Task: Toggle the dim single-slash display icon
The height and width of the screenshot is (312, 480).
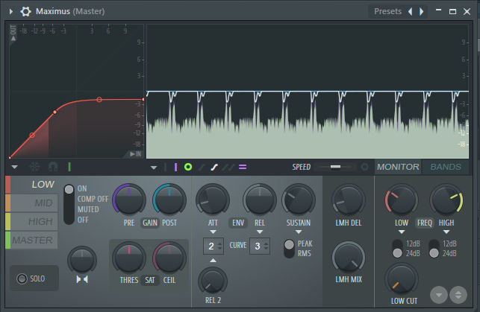Action: point(202,167)
